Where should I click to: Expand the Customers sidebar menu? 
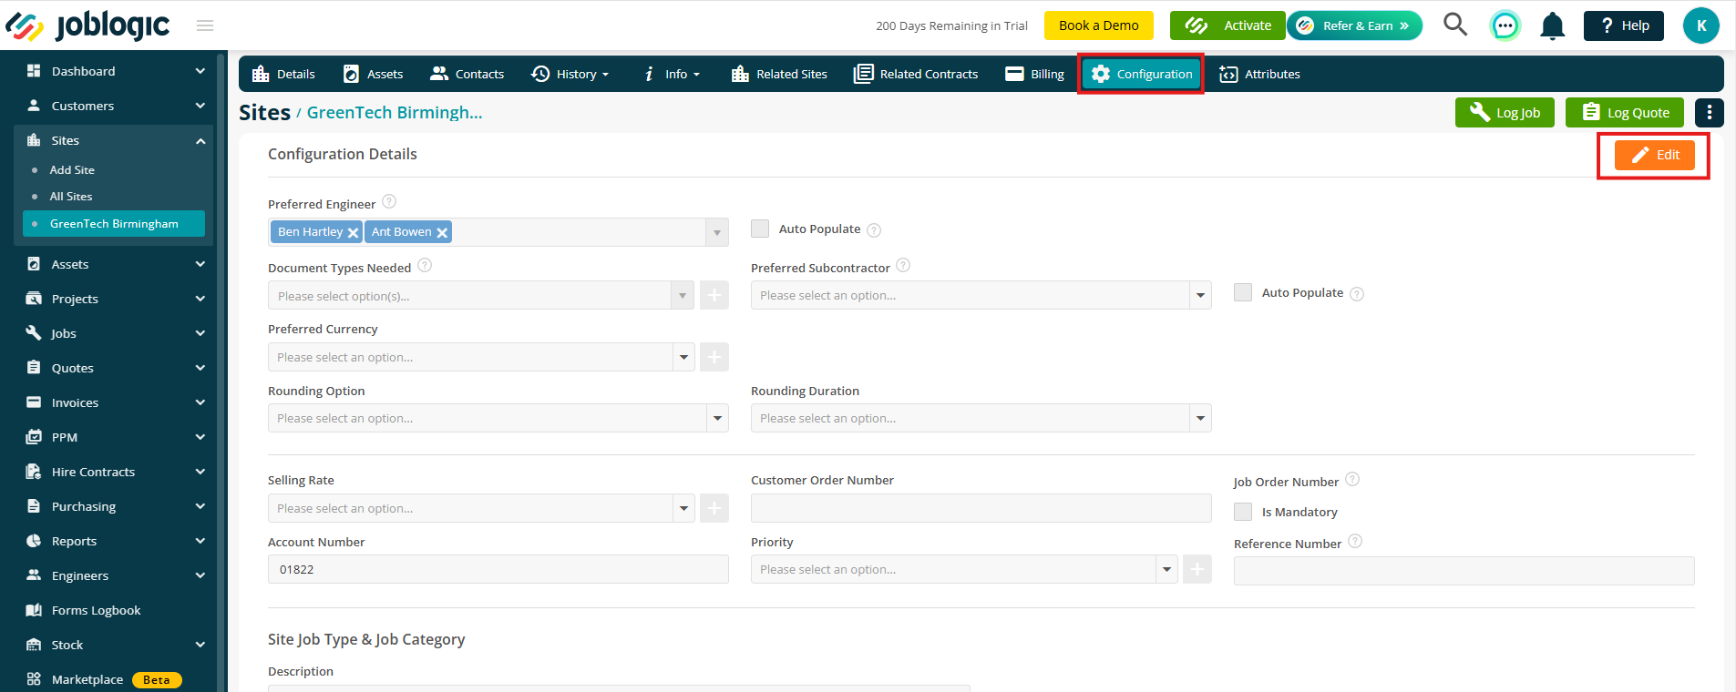(115, 106)
